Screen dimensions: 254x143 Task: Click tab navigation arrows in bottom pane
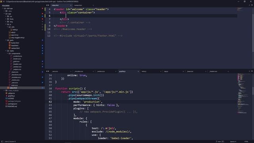coord(48,71)
